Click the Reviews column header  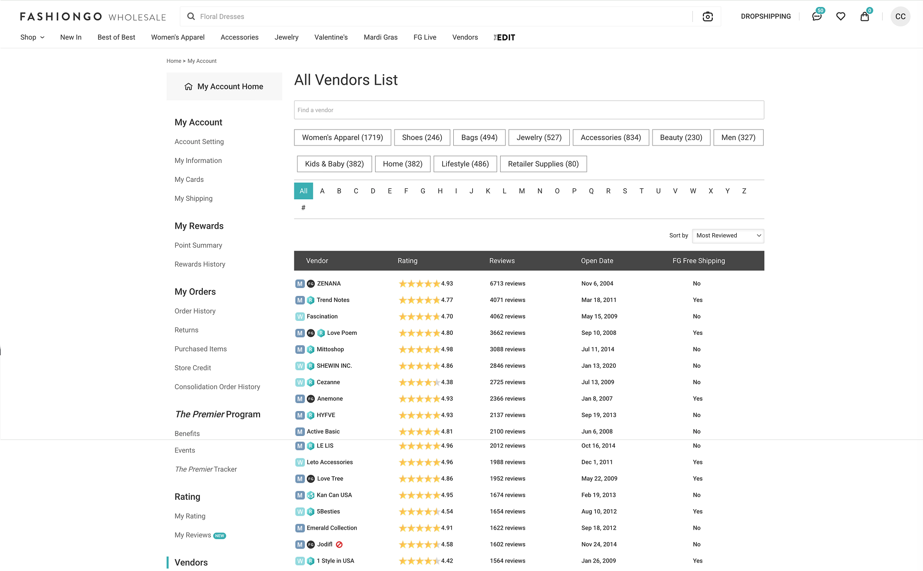[502, 261]
